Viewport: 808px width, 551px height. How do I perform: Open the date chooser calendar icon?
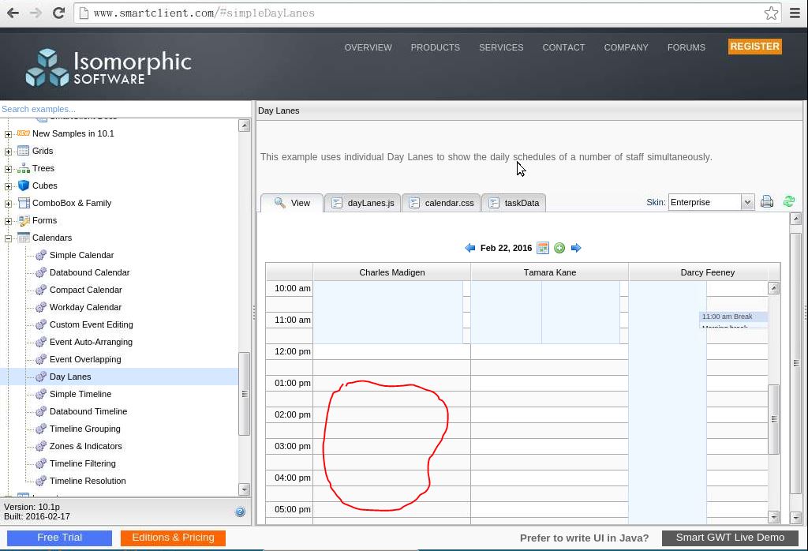(x=543, y=248)
